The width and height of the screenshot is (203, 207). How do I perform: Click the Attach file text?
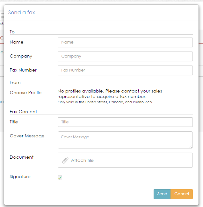click(82, 161)
